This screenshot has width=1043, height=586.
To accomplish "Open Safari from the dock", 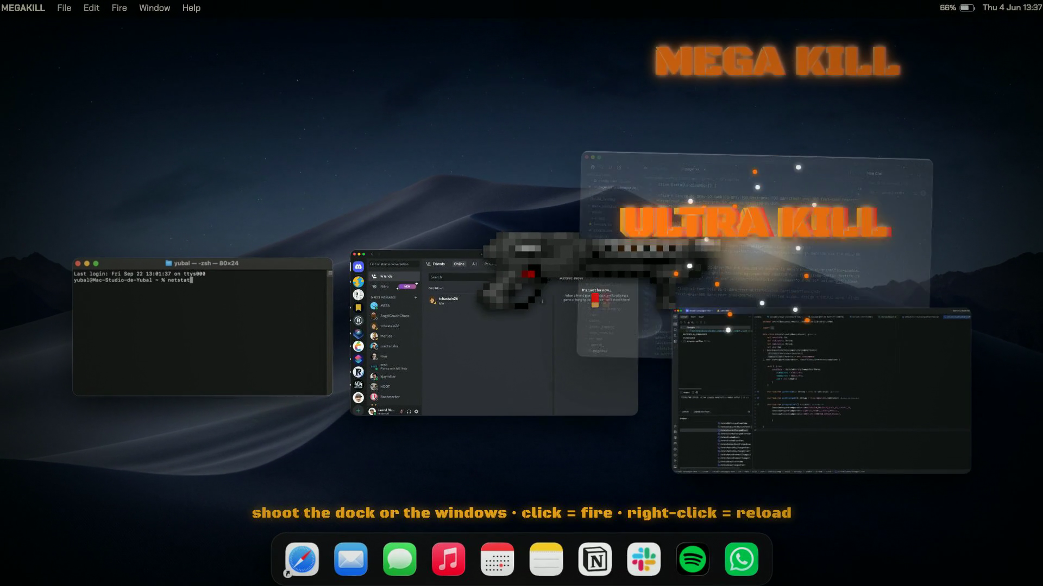I will (x=301, y=559).
